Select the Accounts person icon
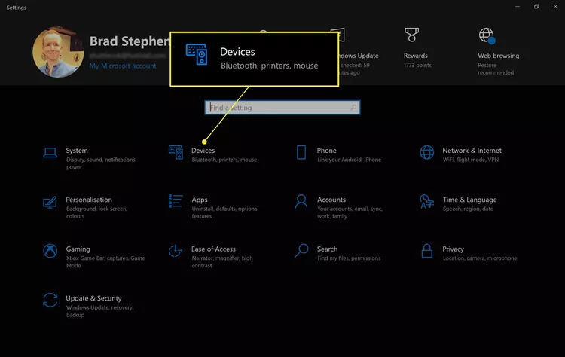This screenshot has width=565, height=357. click(301, 202)
